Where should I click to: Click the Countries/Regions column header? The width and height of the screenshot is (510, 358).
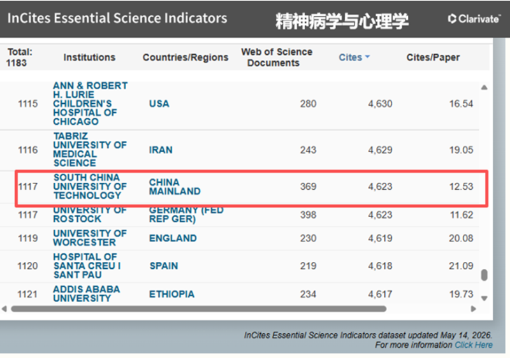click(x=186, y=57)
